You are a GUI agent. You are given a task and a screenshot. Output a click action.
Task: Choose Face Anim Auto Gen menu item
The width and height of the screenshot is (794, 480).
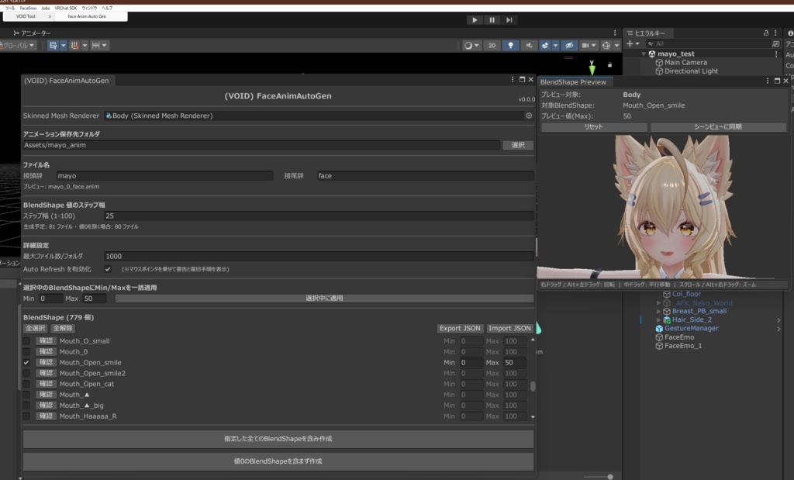pyautogui.click(x=87, y=16)
